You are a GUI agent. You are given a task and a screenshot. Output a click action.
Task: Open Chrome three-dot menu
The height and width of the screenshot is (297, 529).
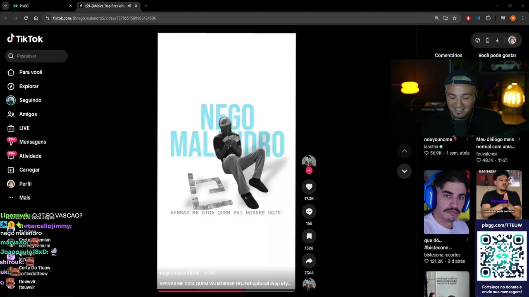[x=523, y=18]
